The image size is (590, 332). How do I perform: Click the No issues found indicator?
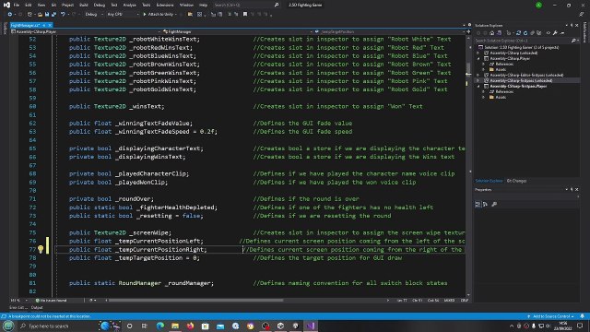[x=52, y=301]
